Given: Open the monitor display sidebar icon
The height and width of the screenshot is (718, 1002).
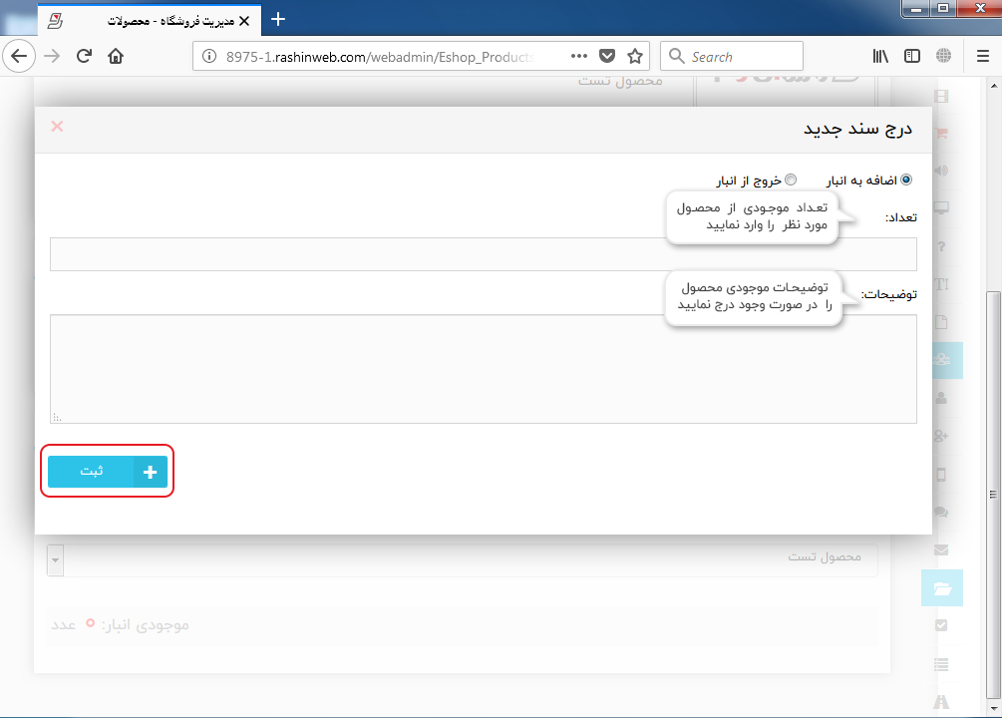Looking at the screenshot, I should click(941, 208).
